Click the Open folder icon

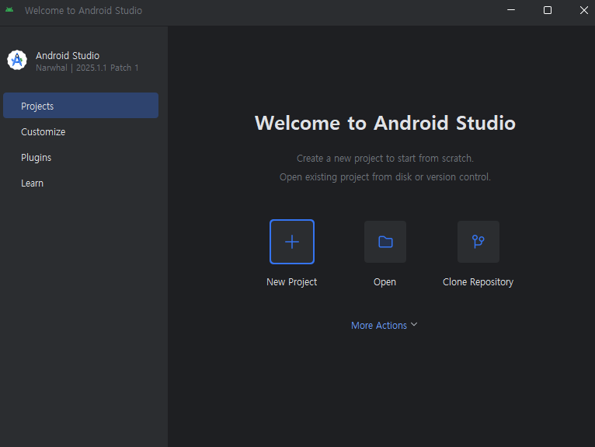point(385,242)
